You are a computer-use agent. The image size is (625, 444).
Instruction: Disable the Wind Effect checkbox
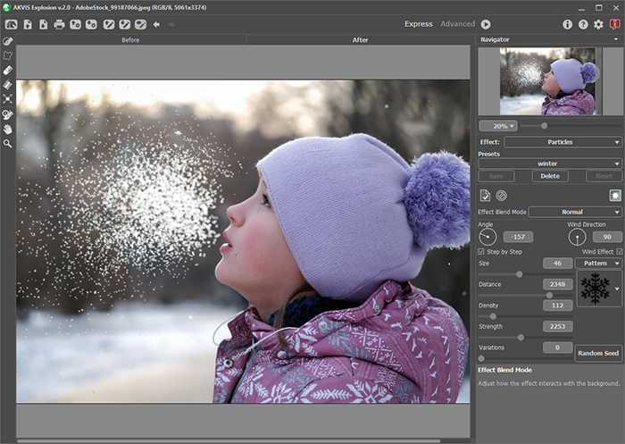[620, 251]
